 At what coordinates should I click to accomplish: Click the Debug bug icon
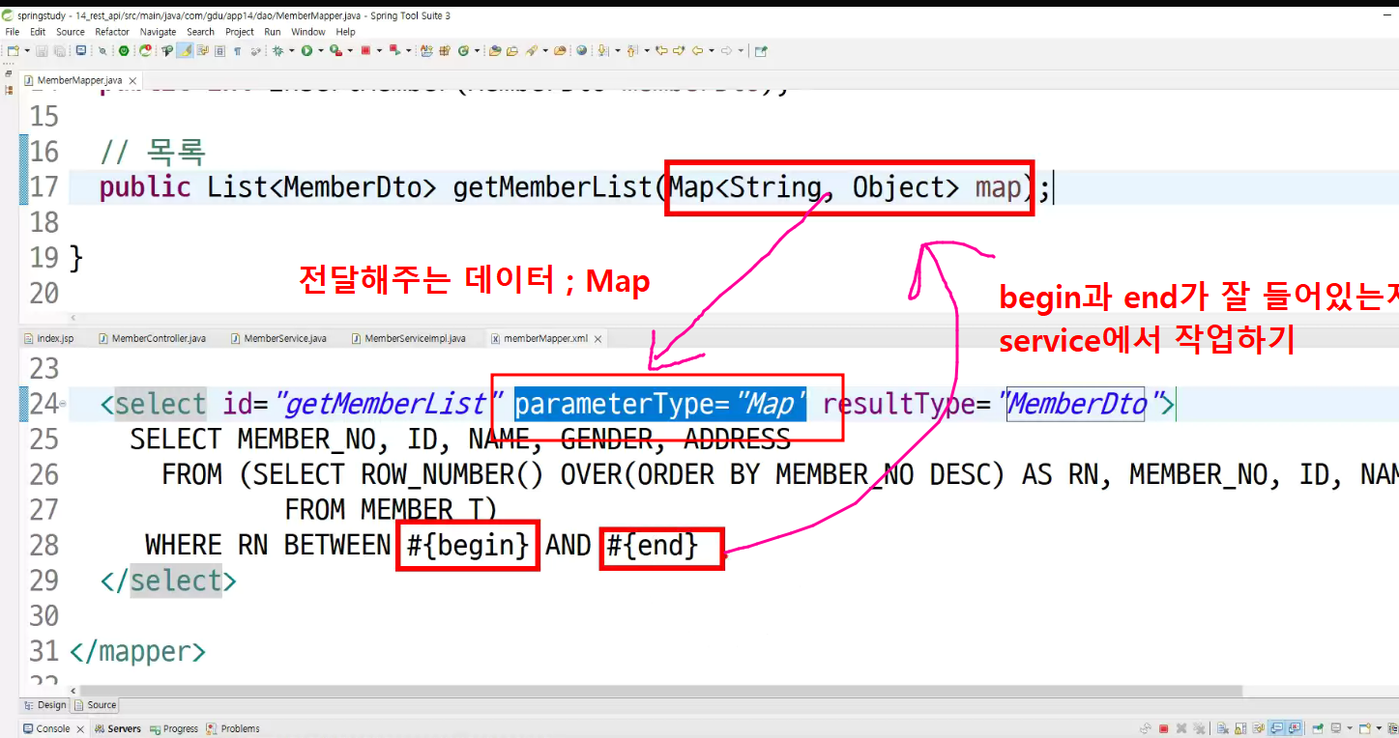click(277, 50)
